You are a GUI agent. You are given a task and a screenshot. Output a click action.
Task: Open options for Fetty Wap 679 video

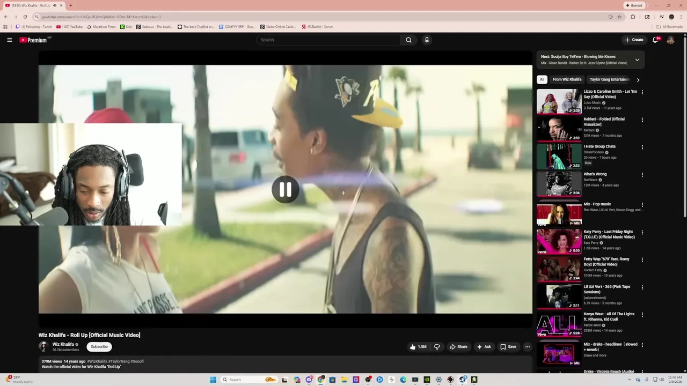[x=642, y=259]
